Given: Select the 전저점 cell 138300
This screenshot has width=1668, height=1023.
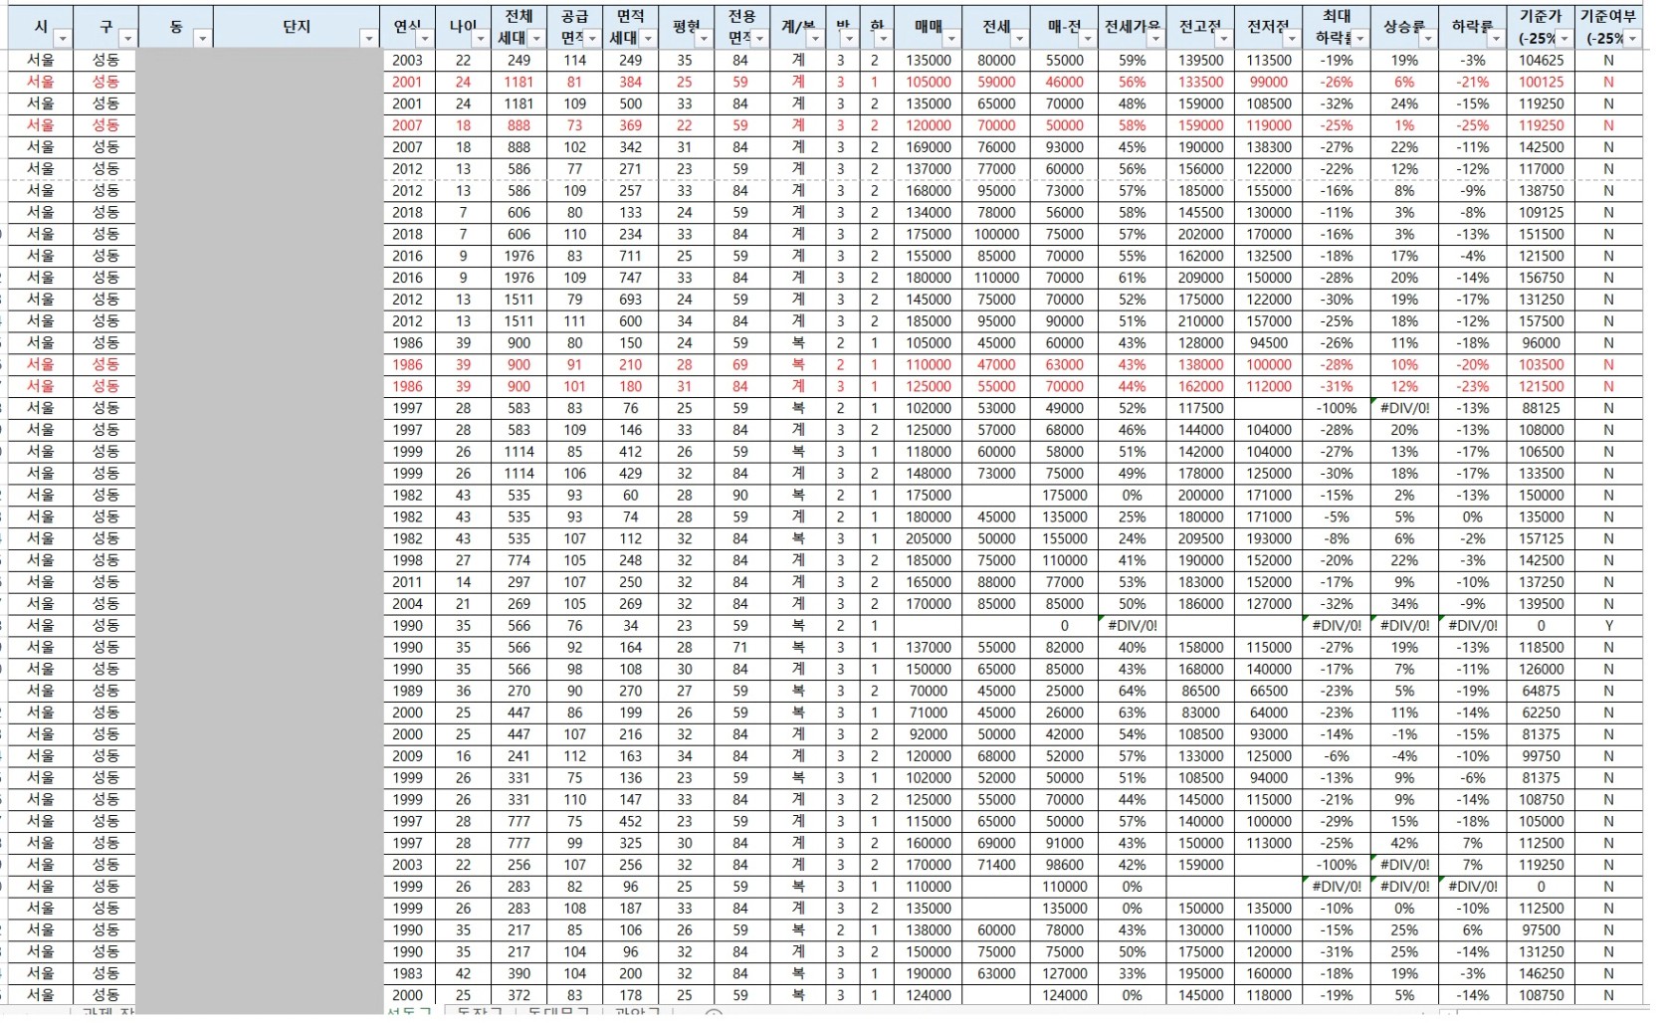Looking at the screenshot, I should point(1269,147).
